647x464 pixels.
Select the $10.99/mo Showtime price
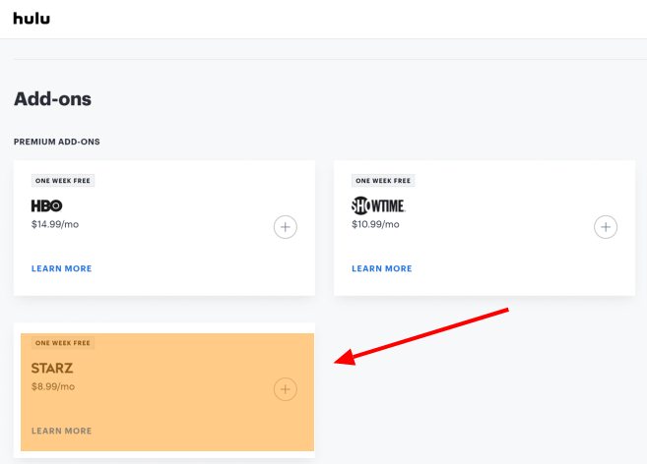click(375, 224)
